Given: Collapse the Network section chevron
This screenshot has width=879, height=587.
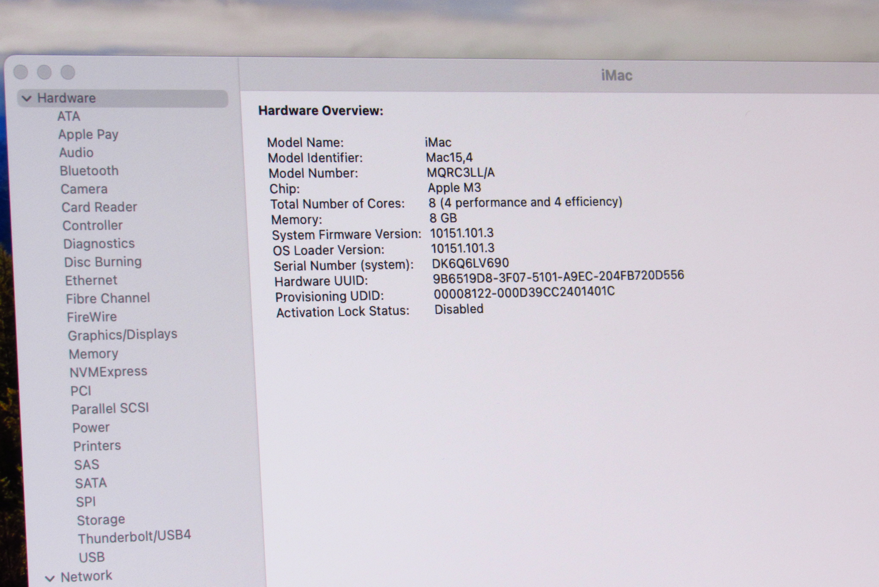Looking at the screenshot, I should click(x=50, y=579).
